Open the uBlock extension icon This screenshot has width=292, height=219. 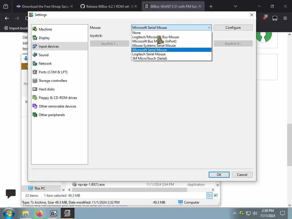[x=265, y=18]
